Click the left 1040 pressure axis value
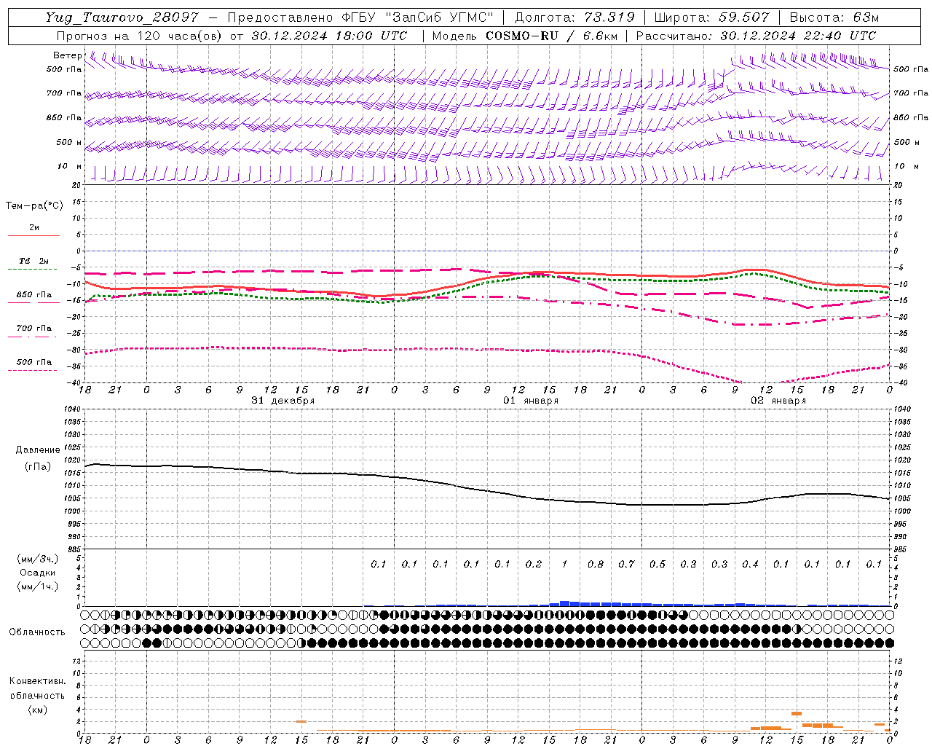Image resolution: width=932 pixels, height=746 pixels. pos(73,409)
